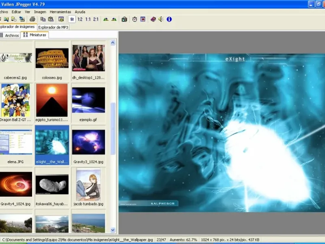Image resolution: width=325 pixels, height=244 pixels.
Task: Open the Ayuda menu
Action: pos(80,12)
